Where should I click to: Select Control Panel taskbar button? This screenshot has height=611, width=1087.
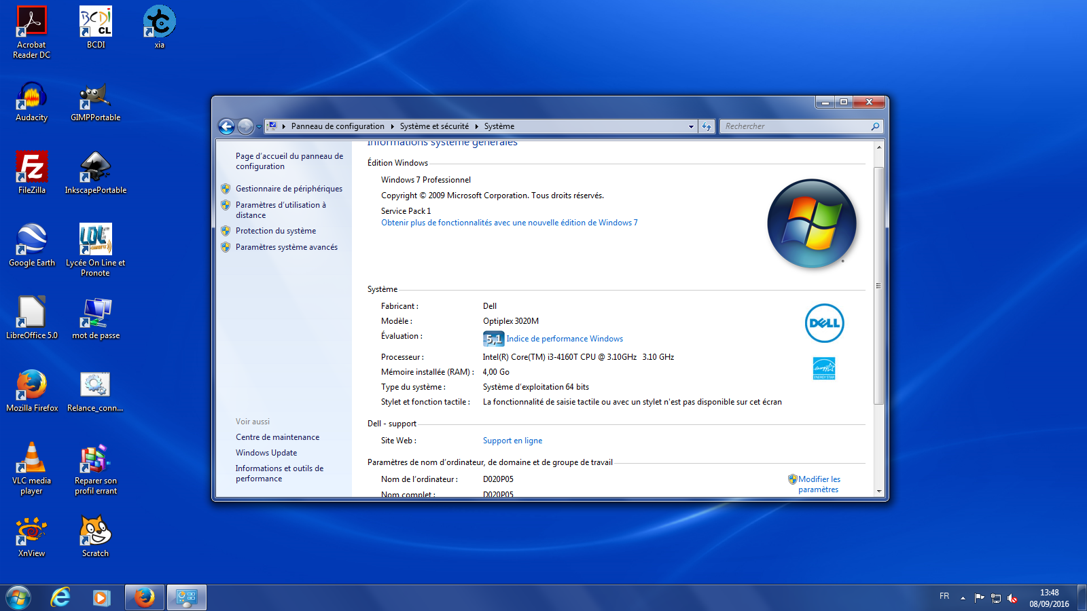coord(186,597)
